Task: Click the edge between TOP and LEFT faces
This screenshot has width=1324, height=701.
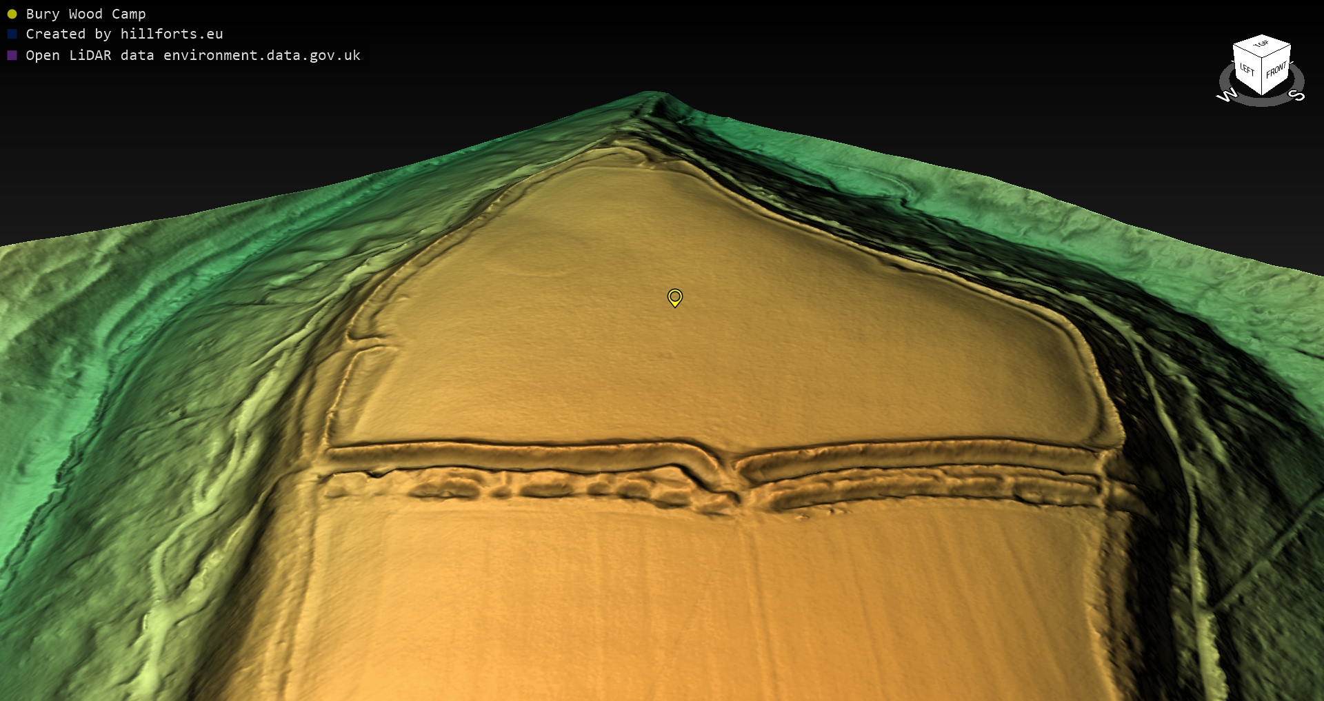Action: point(1247,52)
